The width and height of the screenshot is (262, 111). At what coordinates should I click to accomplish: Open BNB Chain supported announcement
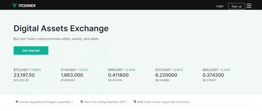tap(163, 102)
